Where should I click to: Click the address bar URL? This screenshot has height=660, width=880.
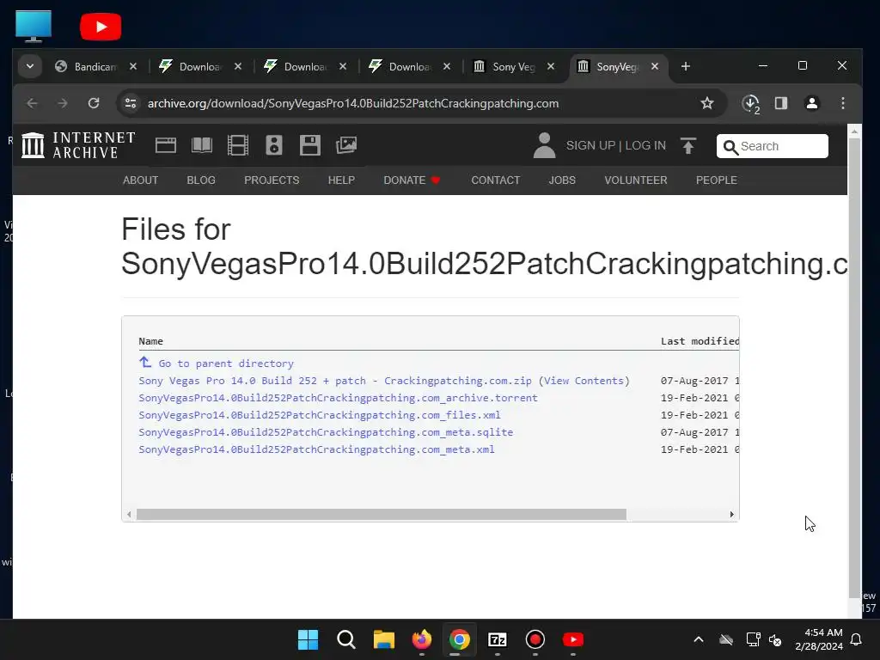353,103
